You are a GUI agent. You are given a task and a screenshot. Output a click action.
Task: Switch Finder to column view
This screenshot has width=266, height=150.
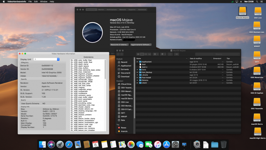pyautogui.click(x=146, y=54)
